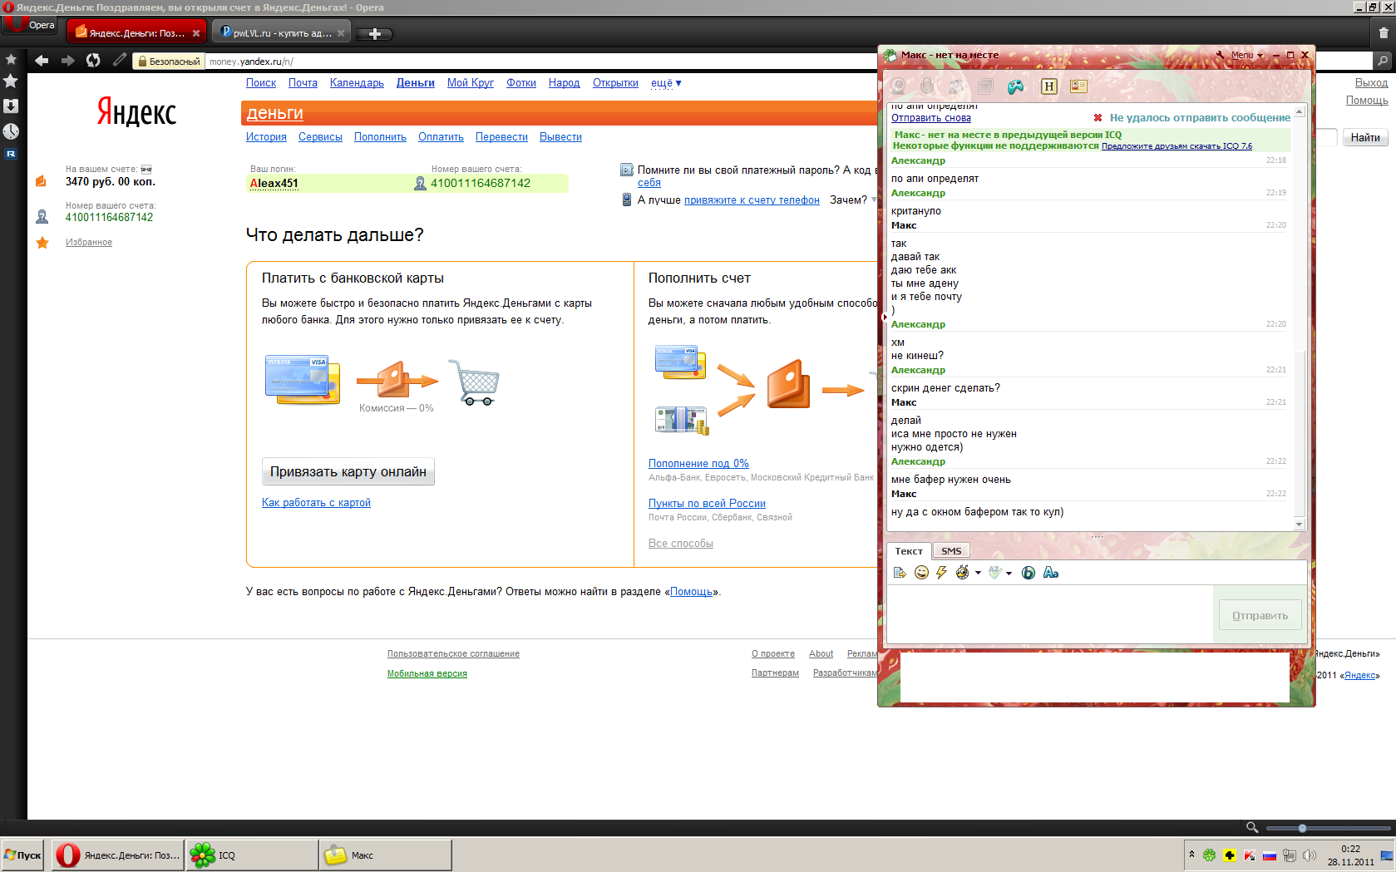The width and height of the screenshot is (1396, 872).
Task: Open 'Пункты по всей России' link
Action: point(707,504)
